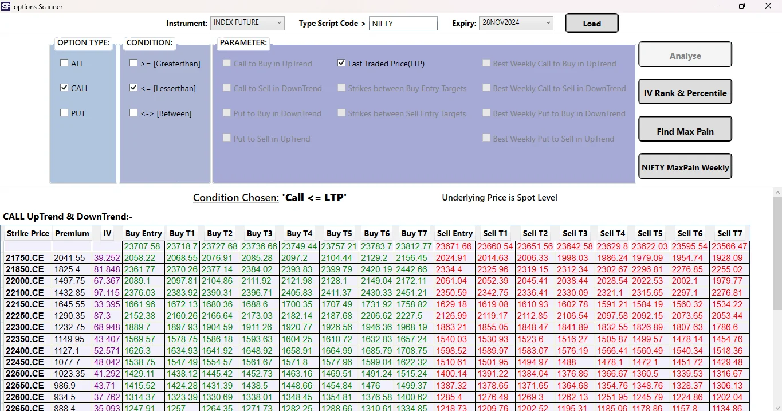Check the ALL option type checkbox
This screenshot has width=782, height=411.
click(64, 62)
